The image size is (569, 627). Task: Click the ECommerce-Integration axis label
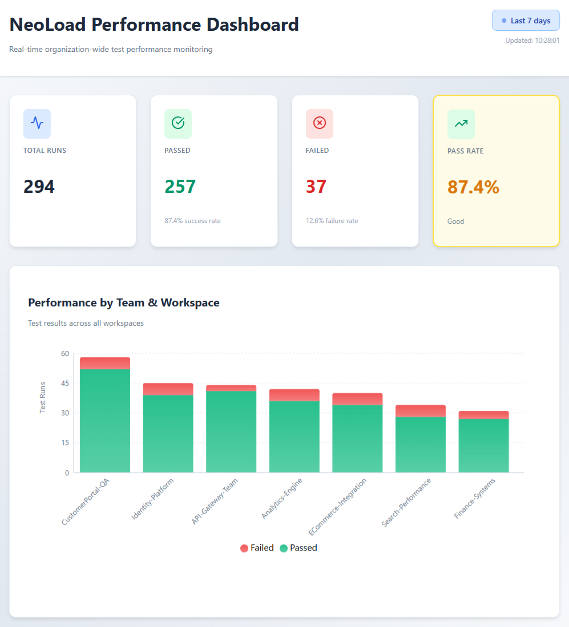tap(337, 507)
